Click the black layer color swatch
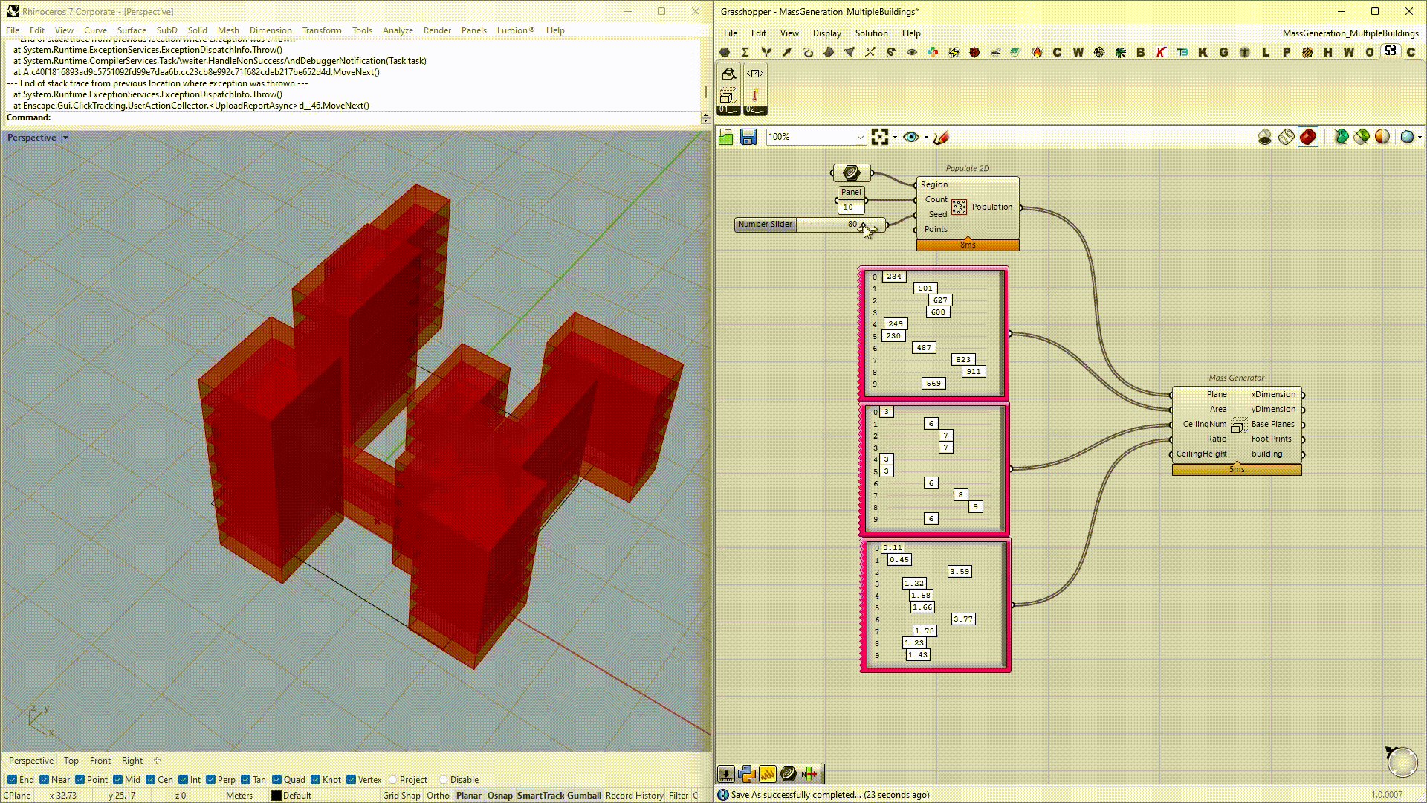Image resolution: width=1427 pixels, height=803 pixels. [276, 796]
